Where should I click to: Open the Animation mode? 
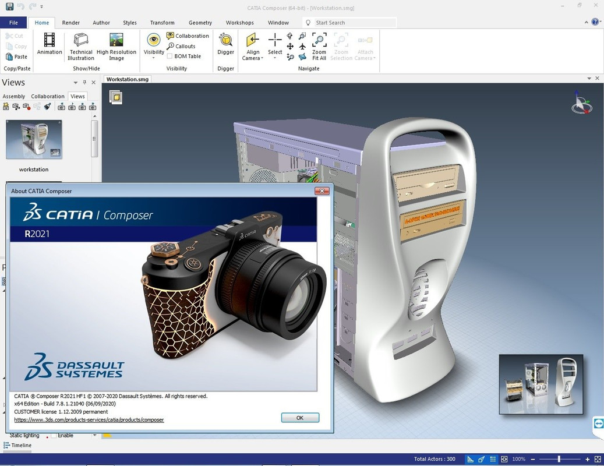coord(50,44)
